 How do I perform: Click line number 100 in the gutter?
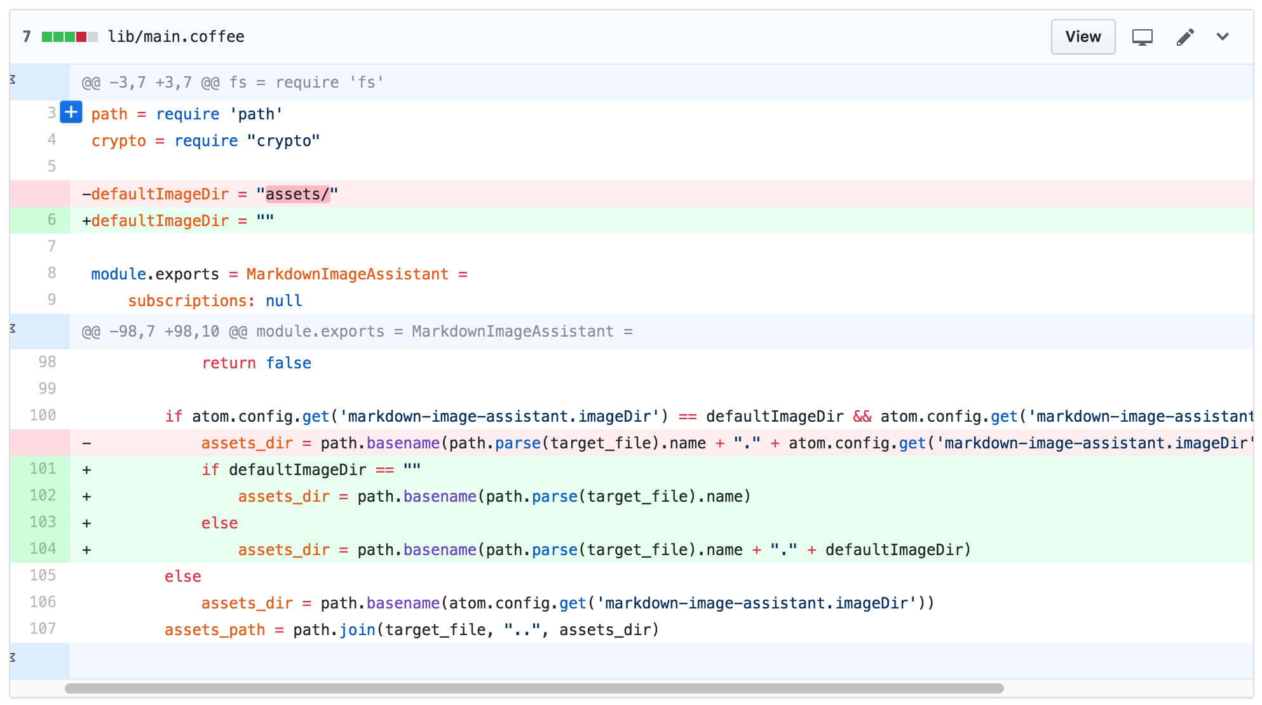(x=43, y=415)
